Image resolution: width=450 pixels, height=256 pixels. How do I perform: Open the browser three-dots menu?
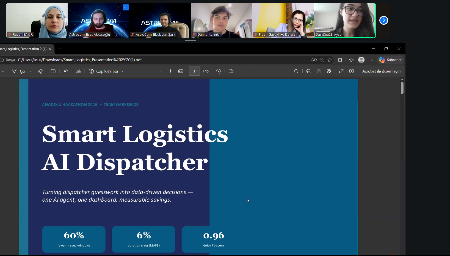tap(371, 60)
